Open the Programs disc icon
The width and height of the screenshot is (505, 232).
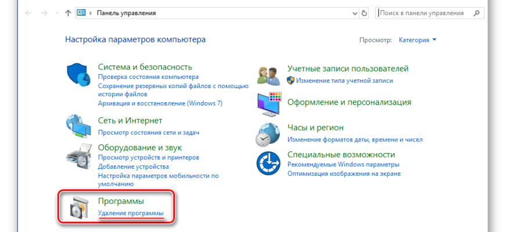click(x=79, y=207)
